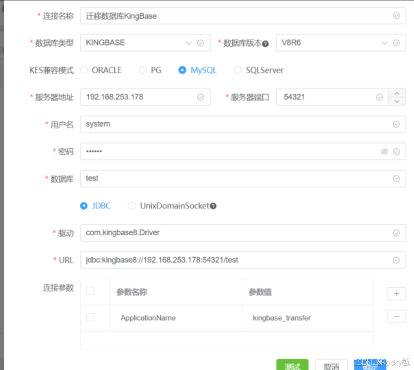Select ORACLE compatibility mode
The image size is (414, 370).
[x=101, y=70]
